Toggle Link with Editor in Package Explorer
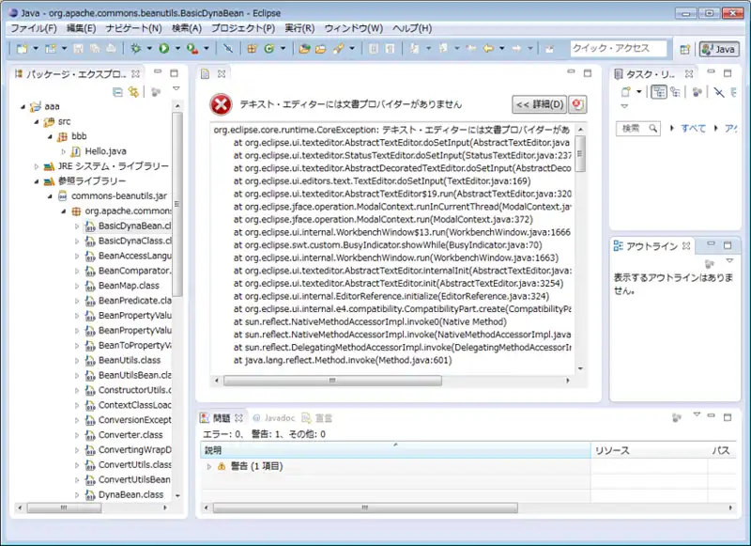Image resolution: width=751 pixels, height=546 pixels. point(133,91)
